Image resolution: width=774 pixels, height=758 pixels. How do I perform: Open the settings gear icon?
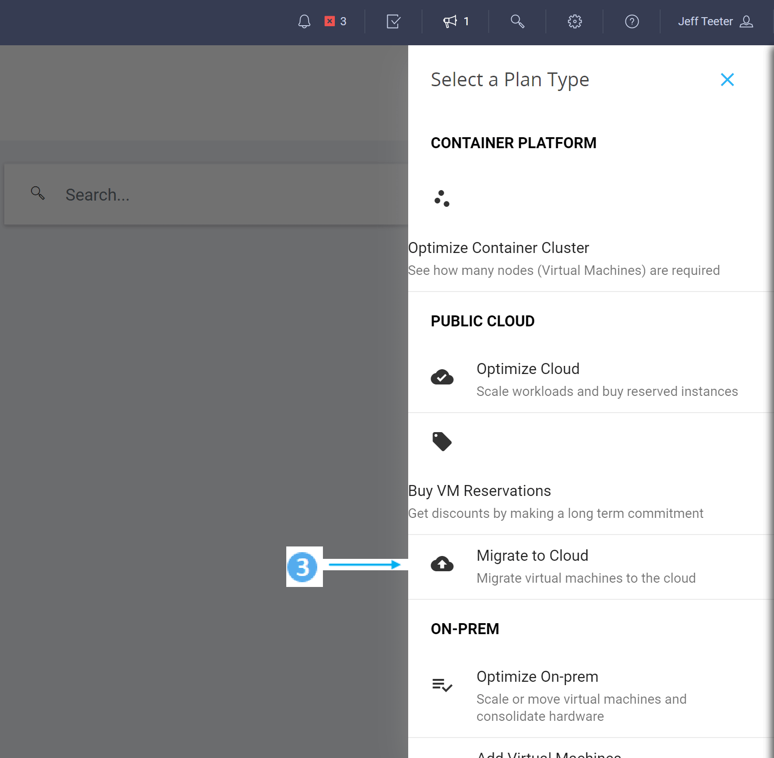574,21
